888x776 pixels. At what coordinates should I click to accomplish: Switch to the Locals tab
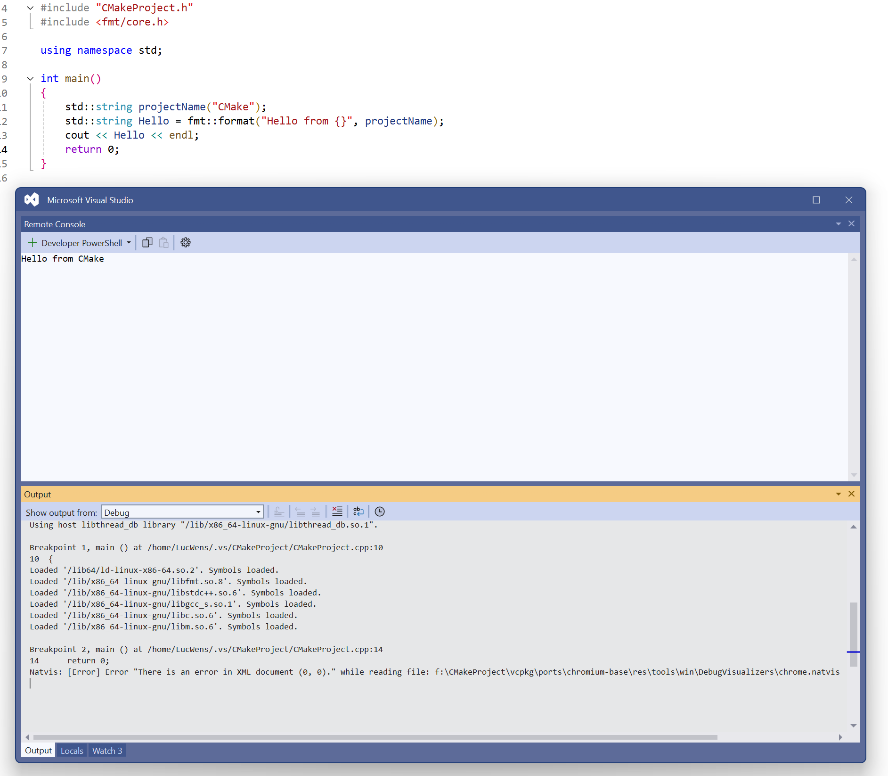(72, 751)
